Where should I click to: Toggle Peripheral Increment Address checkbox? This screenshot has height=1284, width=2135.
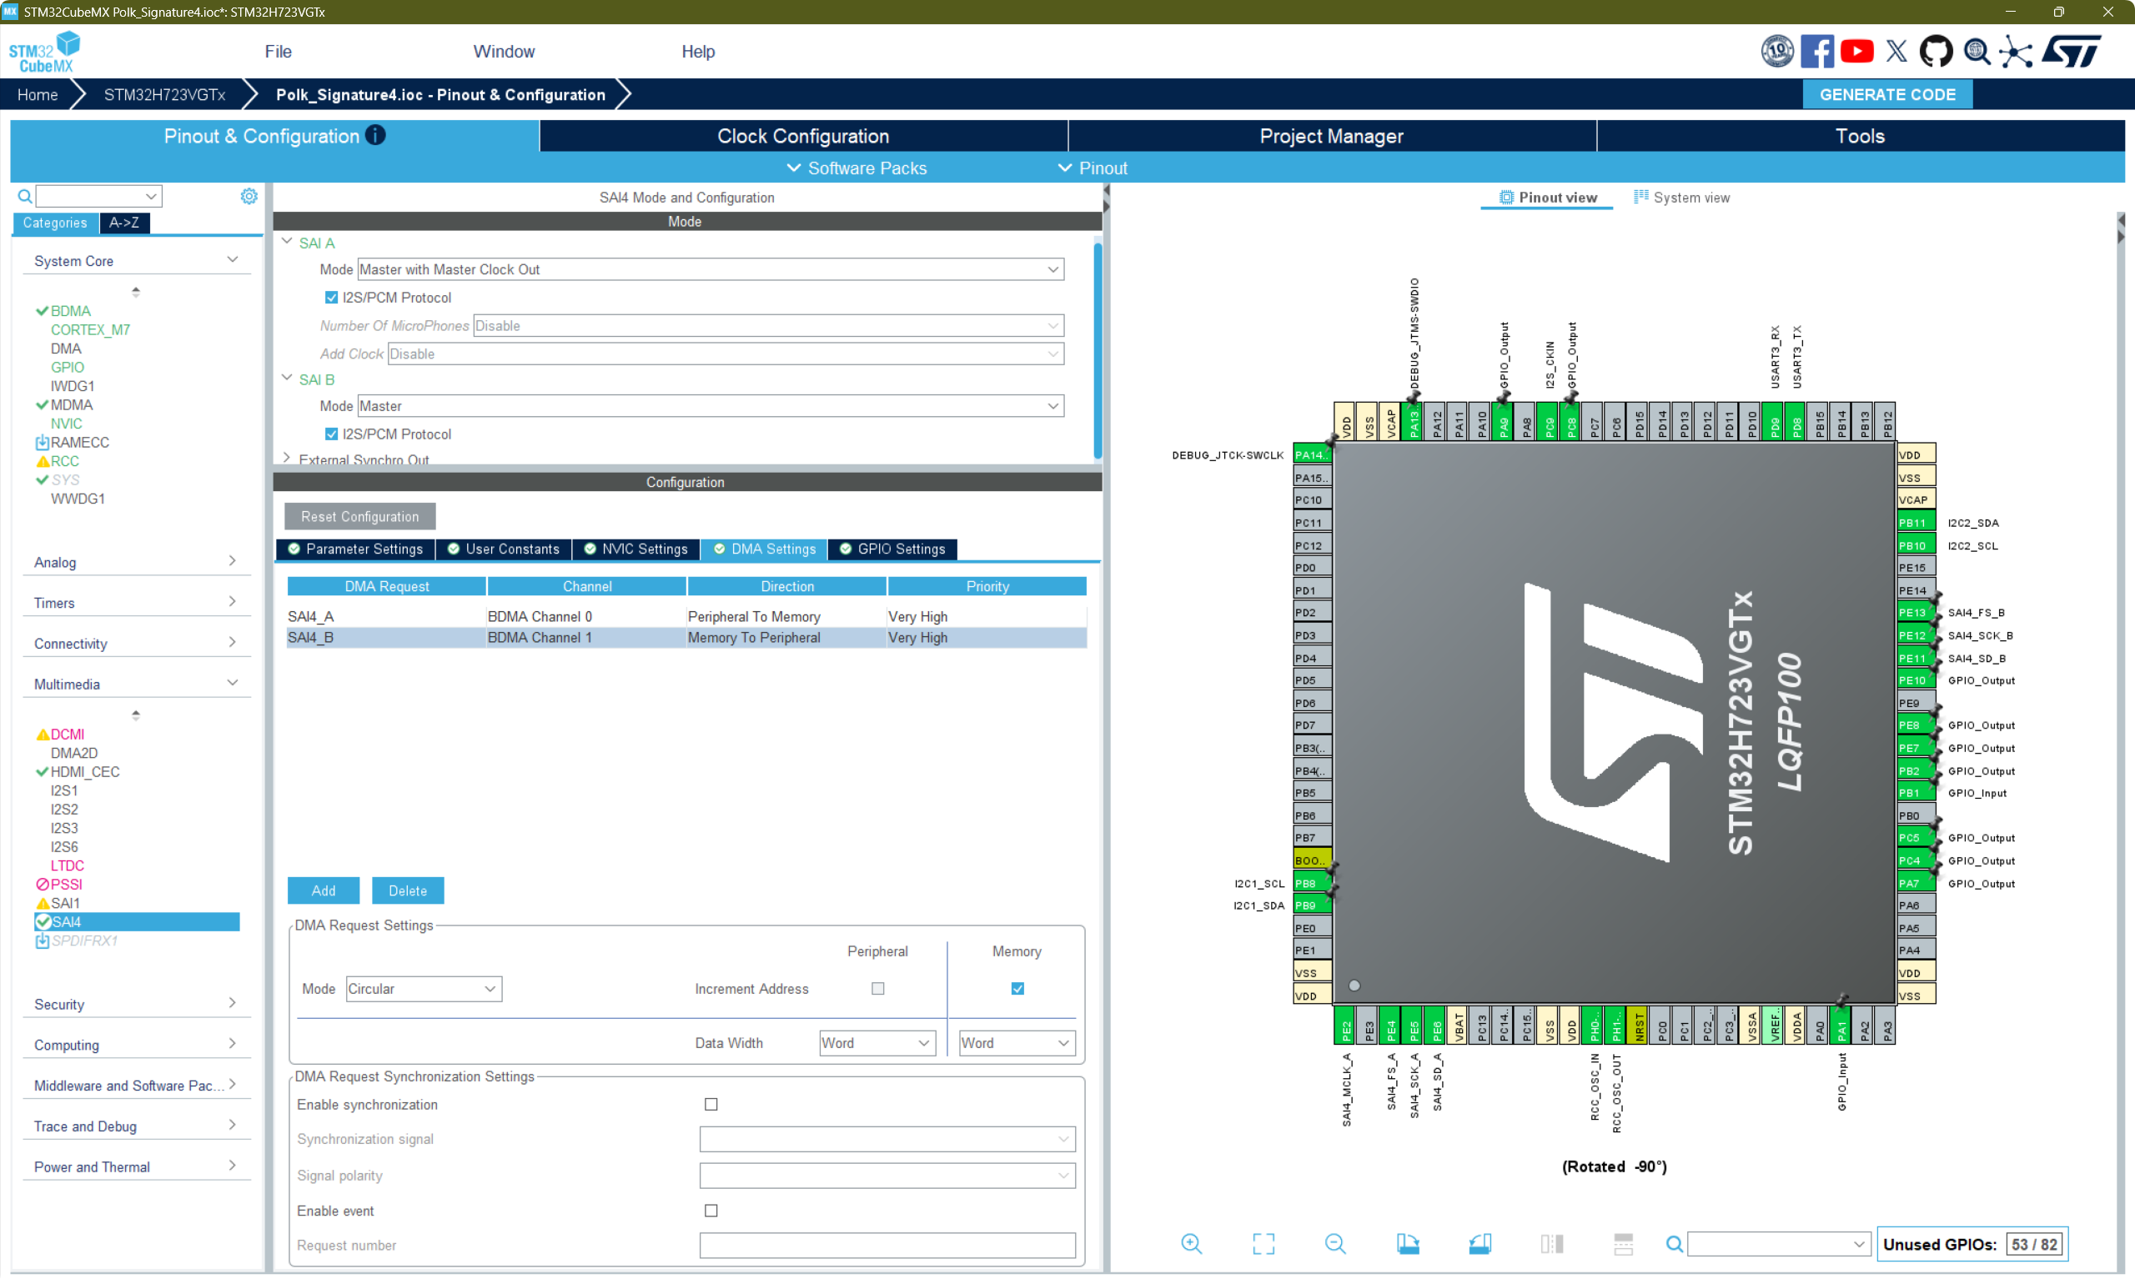pyautogui.click(x=877, y=988)
